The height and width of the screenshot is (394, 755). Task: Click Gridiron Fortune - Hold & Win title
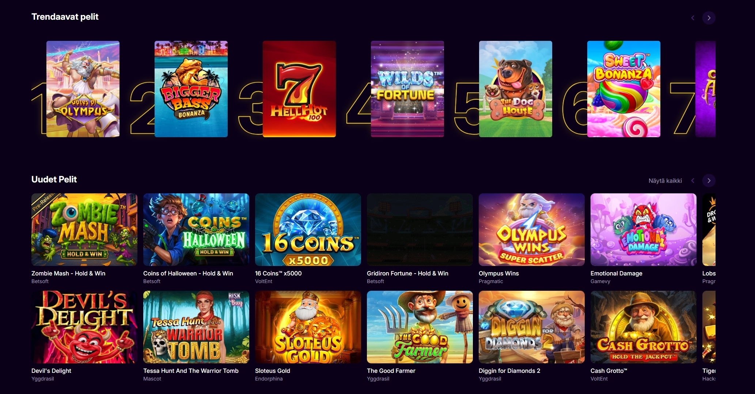407,273
